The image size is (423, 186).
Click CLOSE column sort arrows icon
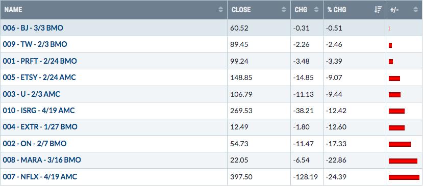(284, 10)
